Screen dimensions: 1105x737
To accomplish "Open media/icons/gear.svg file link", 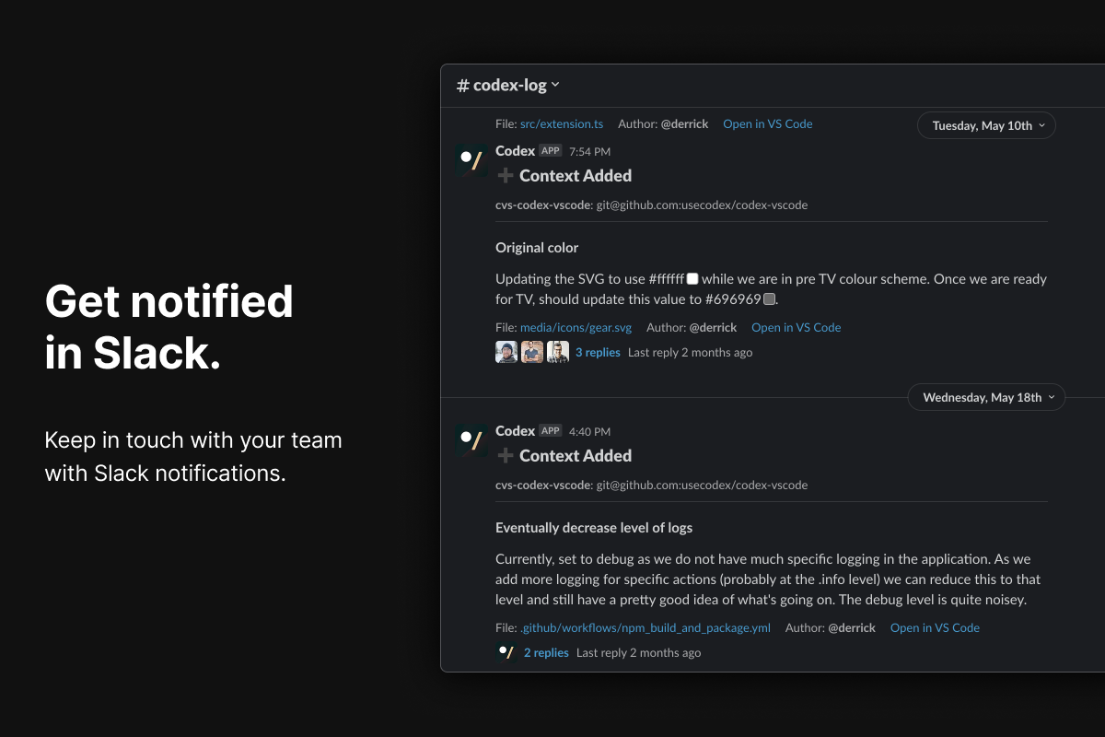I will pos(576,327).
